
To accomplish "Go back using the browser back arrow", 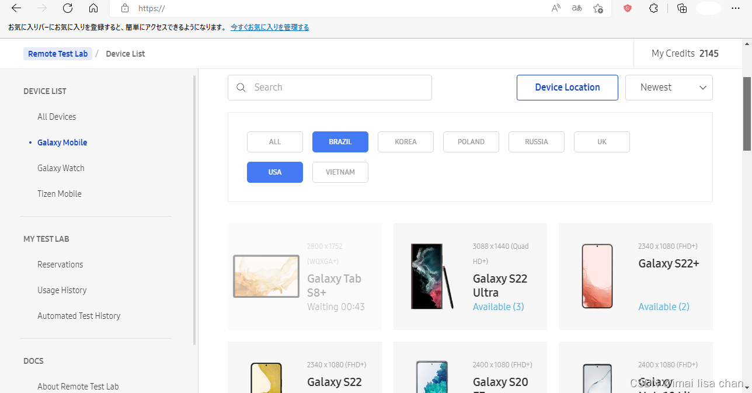I will click(16, 8).
